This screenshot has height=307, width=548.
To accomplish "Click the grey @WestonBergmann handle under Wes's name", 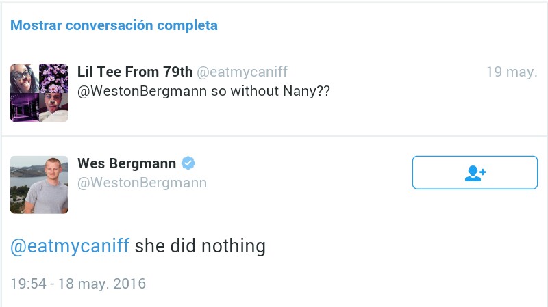I will (x=142, y=183).
